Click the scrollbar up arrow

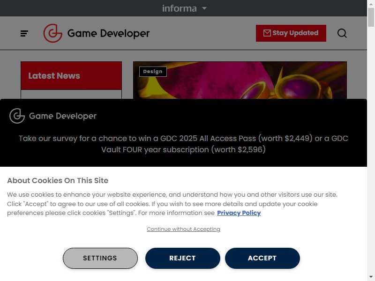[x=371, y=3]
